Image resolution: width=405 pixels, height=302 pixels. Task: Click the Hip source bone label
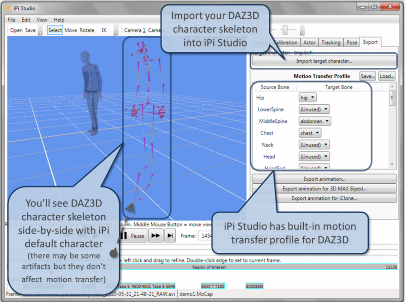(x=260, y=98)
